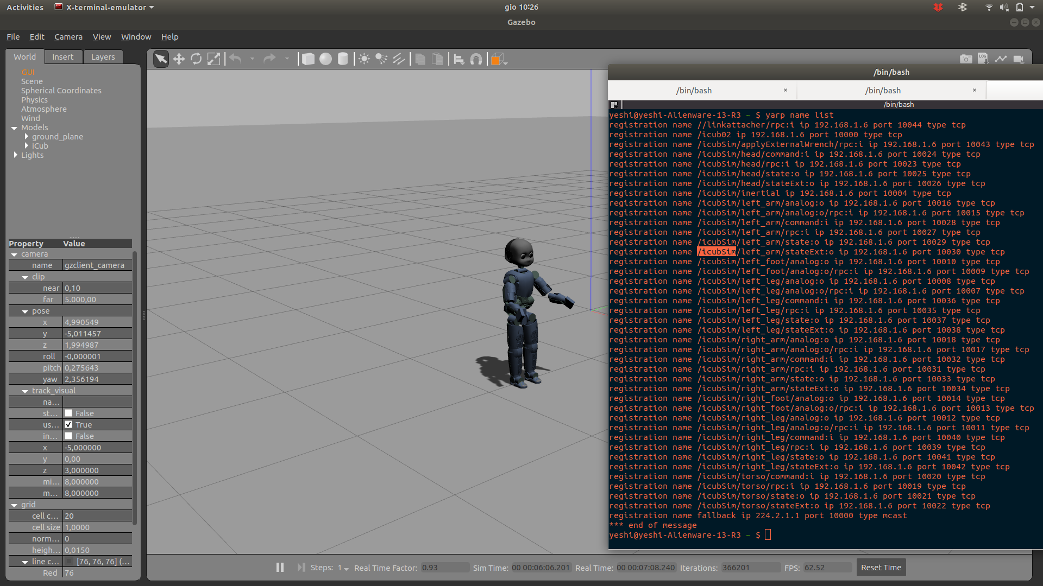This screenshot has height=586, width=1043.
Task: Open the Camera menu
Action: 68,37
